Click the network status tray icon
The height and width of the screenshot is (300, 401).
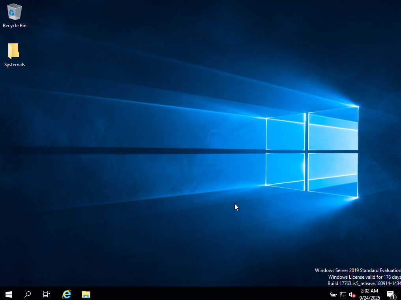pos(343,294)
